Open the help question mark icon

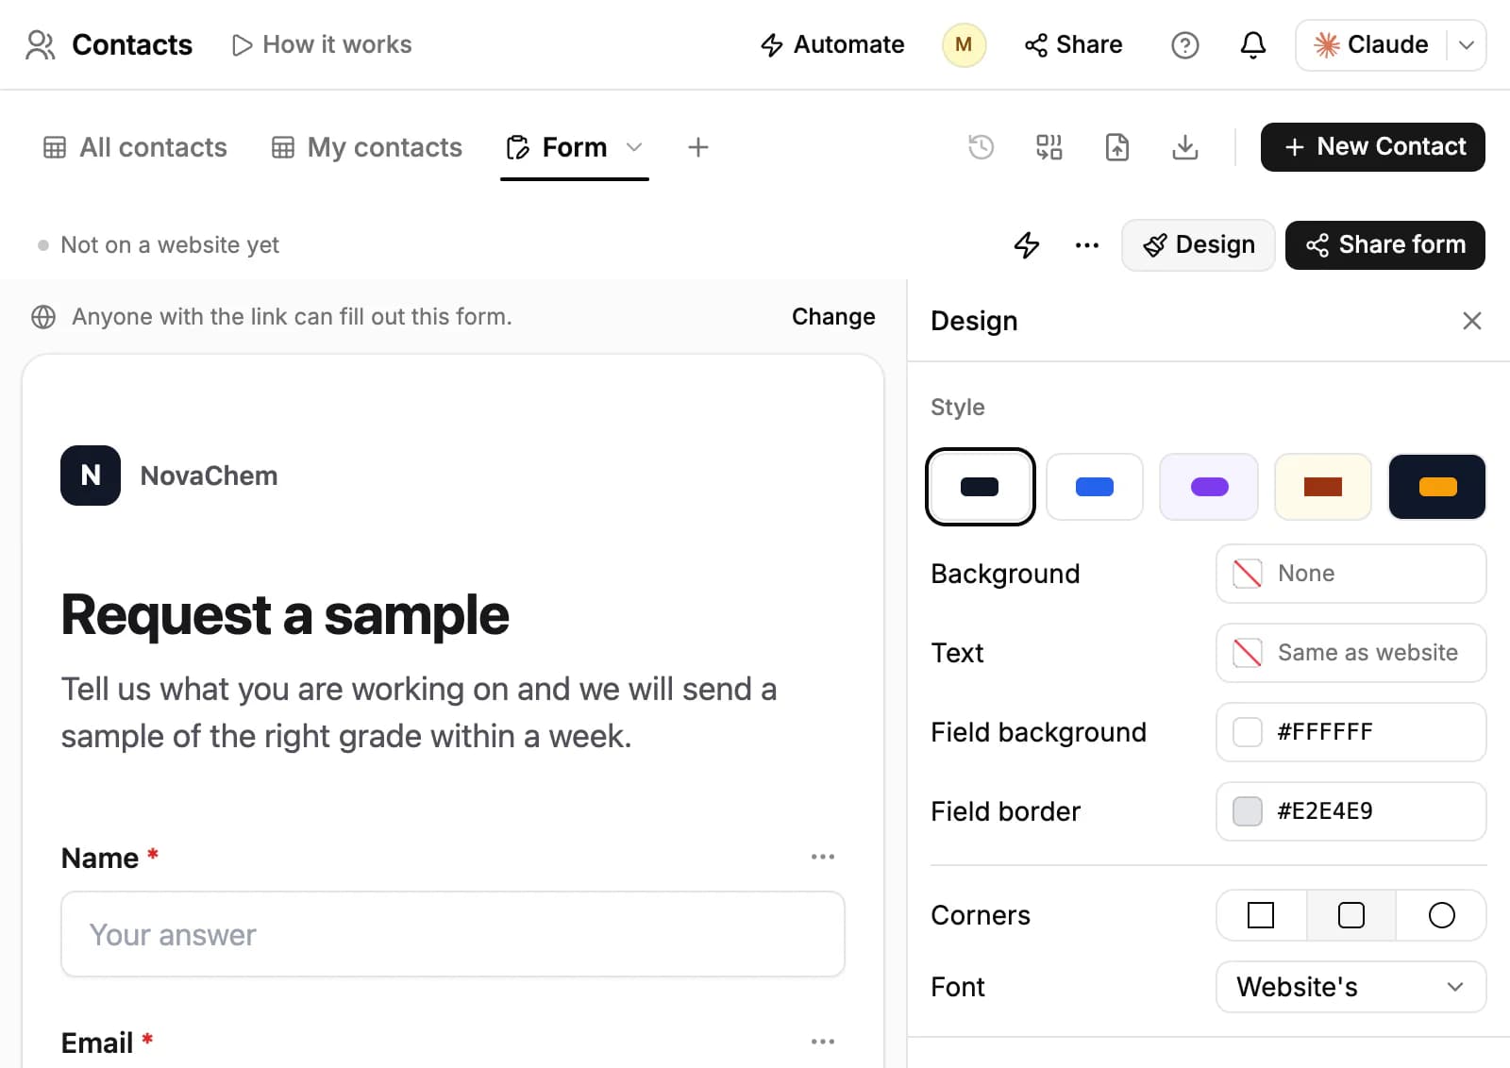(1184, 44)
